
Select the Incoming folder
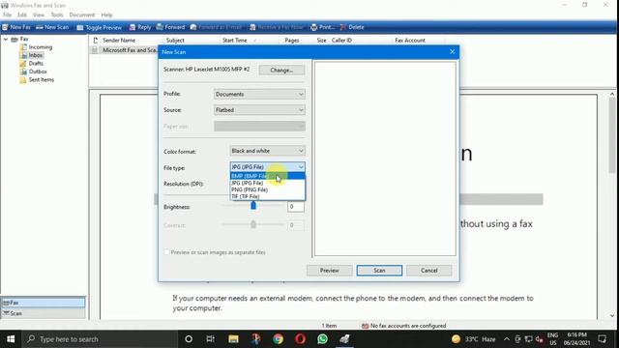click(40, 47)
